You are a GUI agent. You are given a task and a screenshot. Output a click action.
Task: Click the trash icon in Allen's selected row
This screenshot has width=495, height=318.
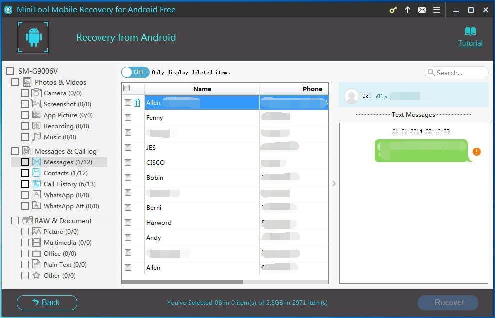tap(137, 102)
